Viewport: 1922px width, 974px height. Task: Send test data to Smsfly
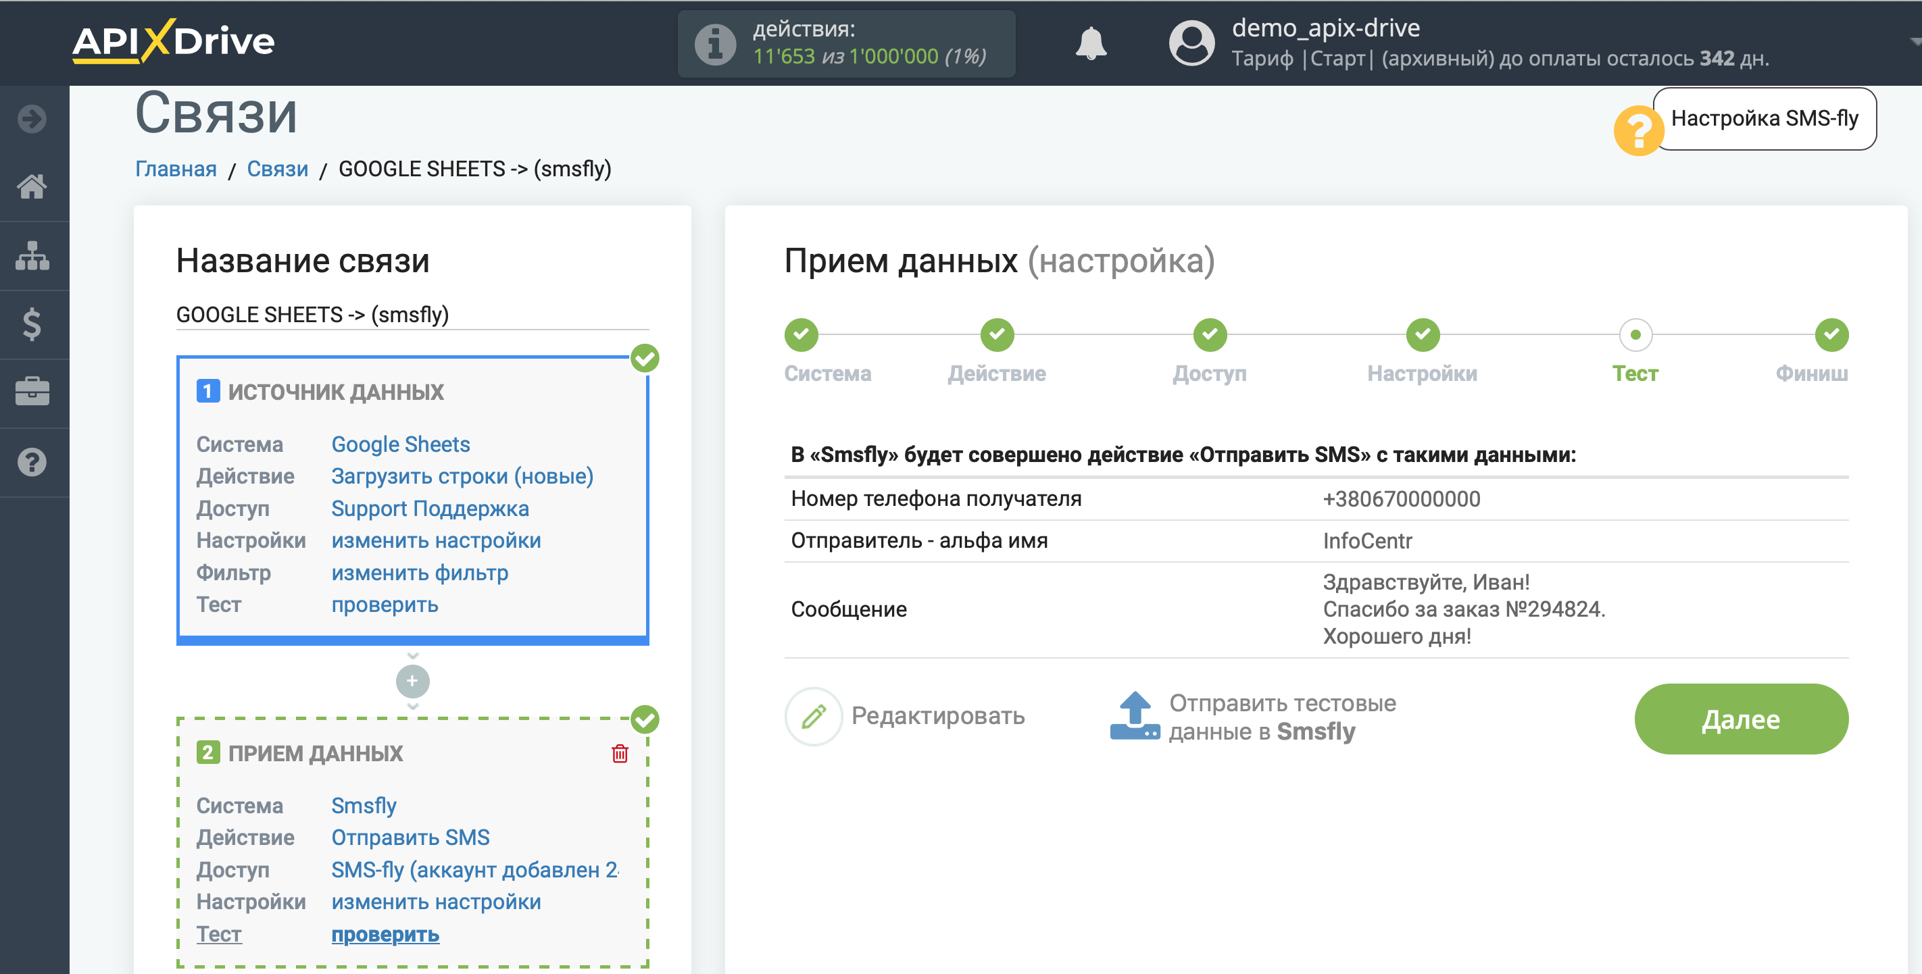click(x=1282, y=717)
